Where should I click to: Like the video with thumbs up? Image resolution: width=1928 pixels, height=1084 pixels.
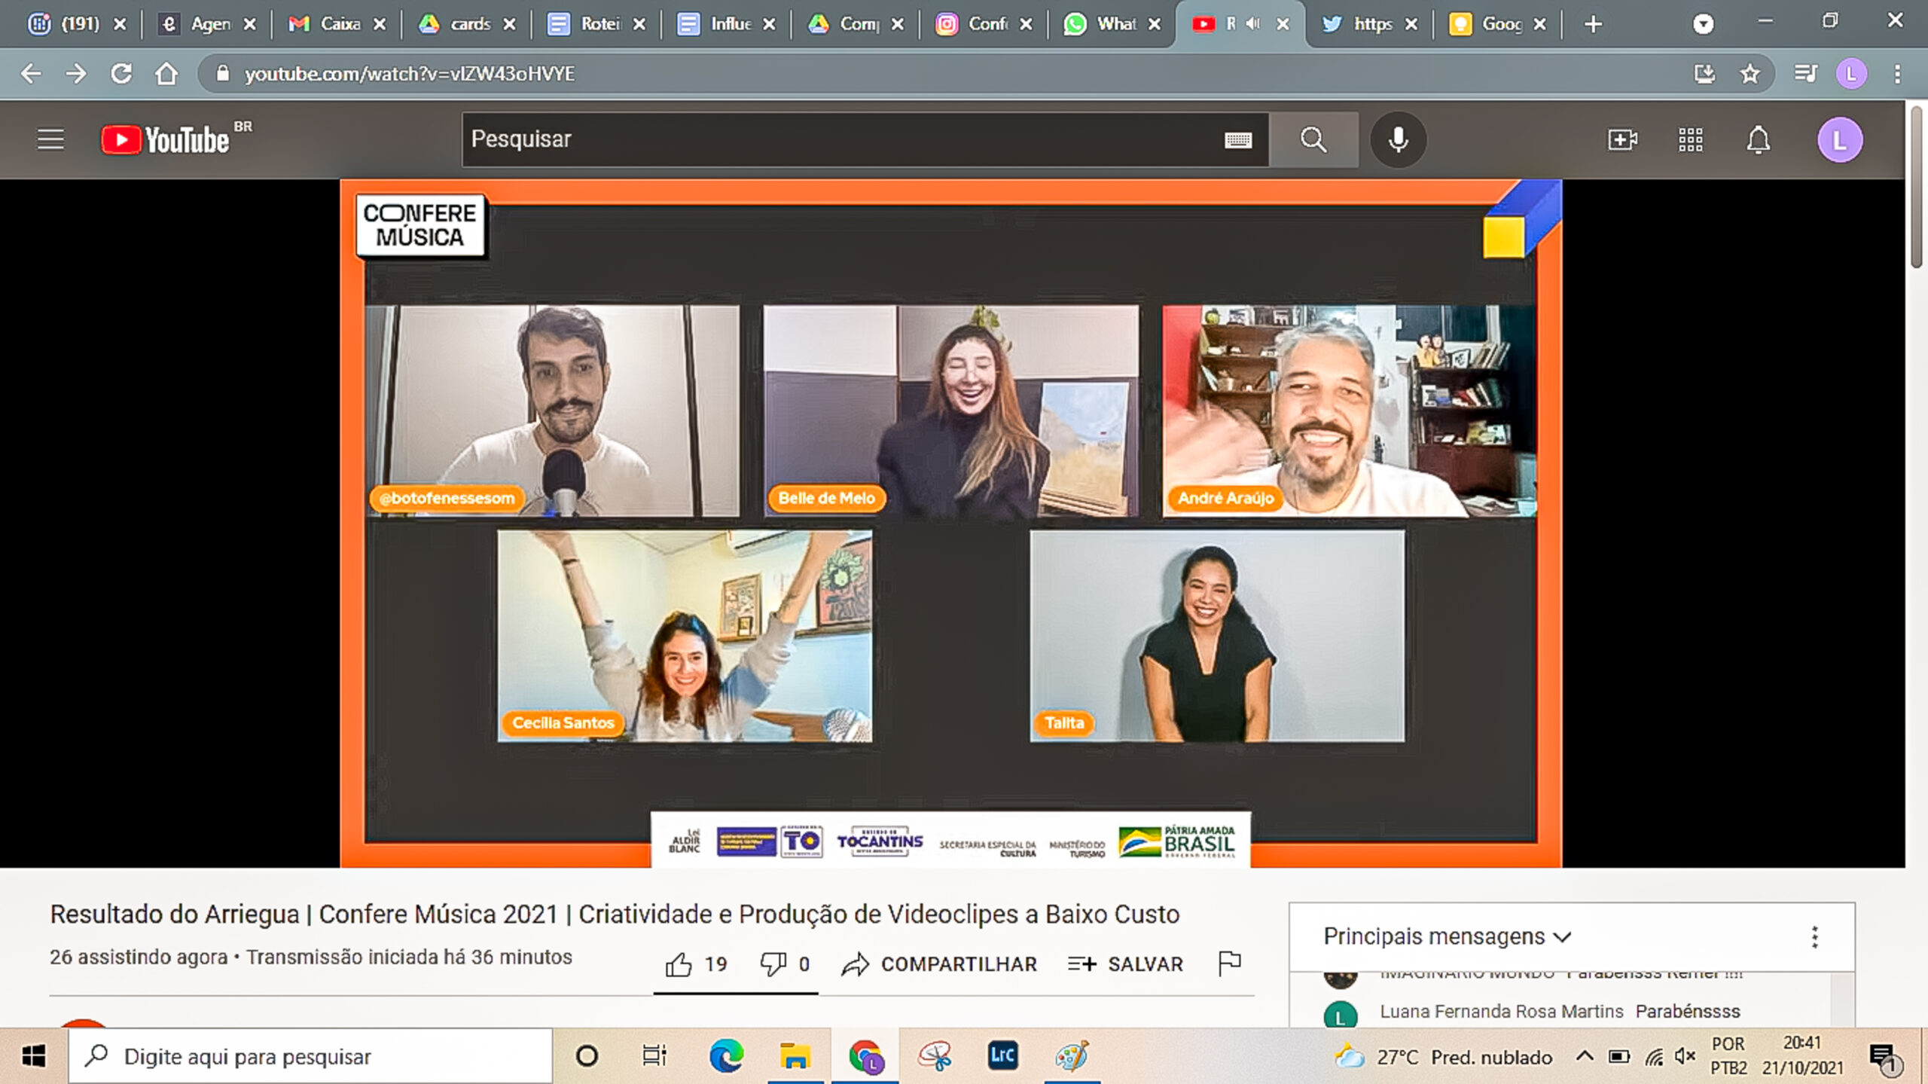[679, 964]
